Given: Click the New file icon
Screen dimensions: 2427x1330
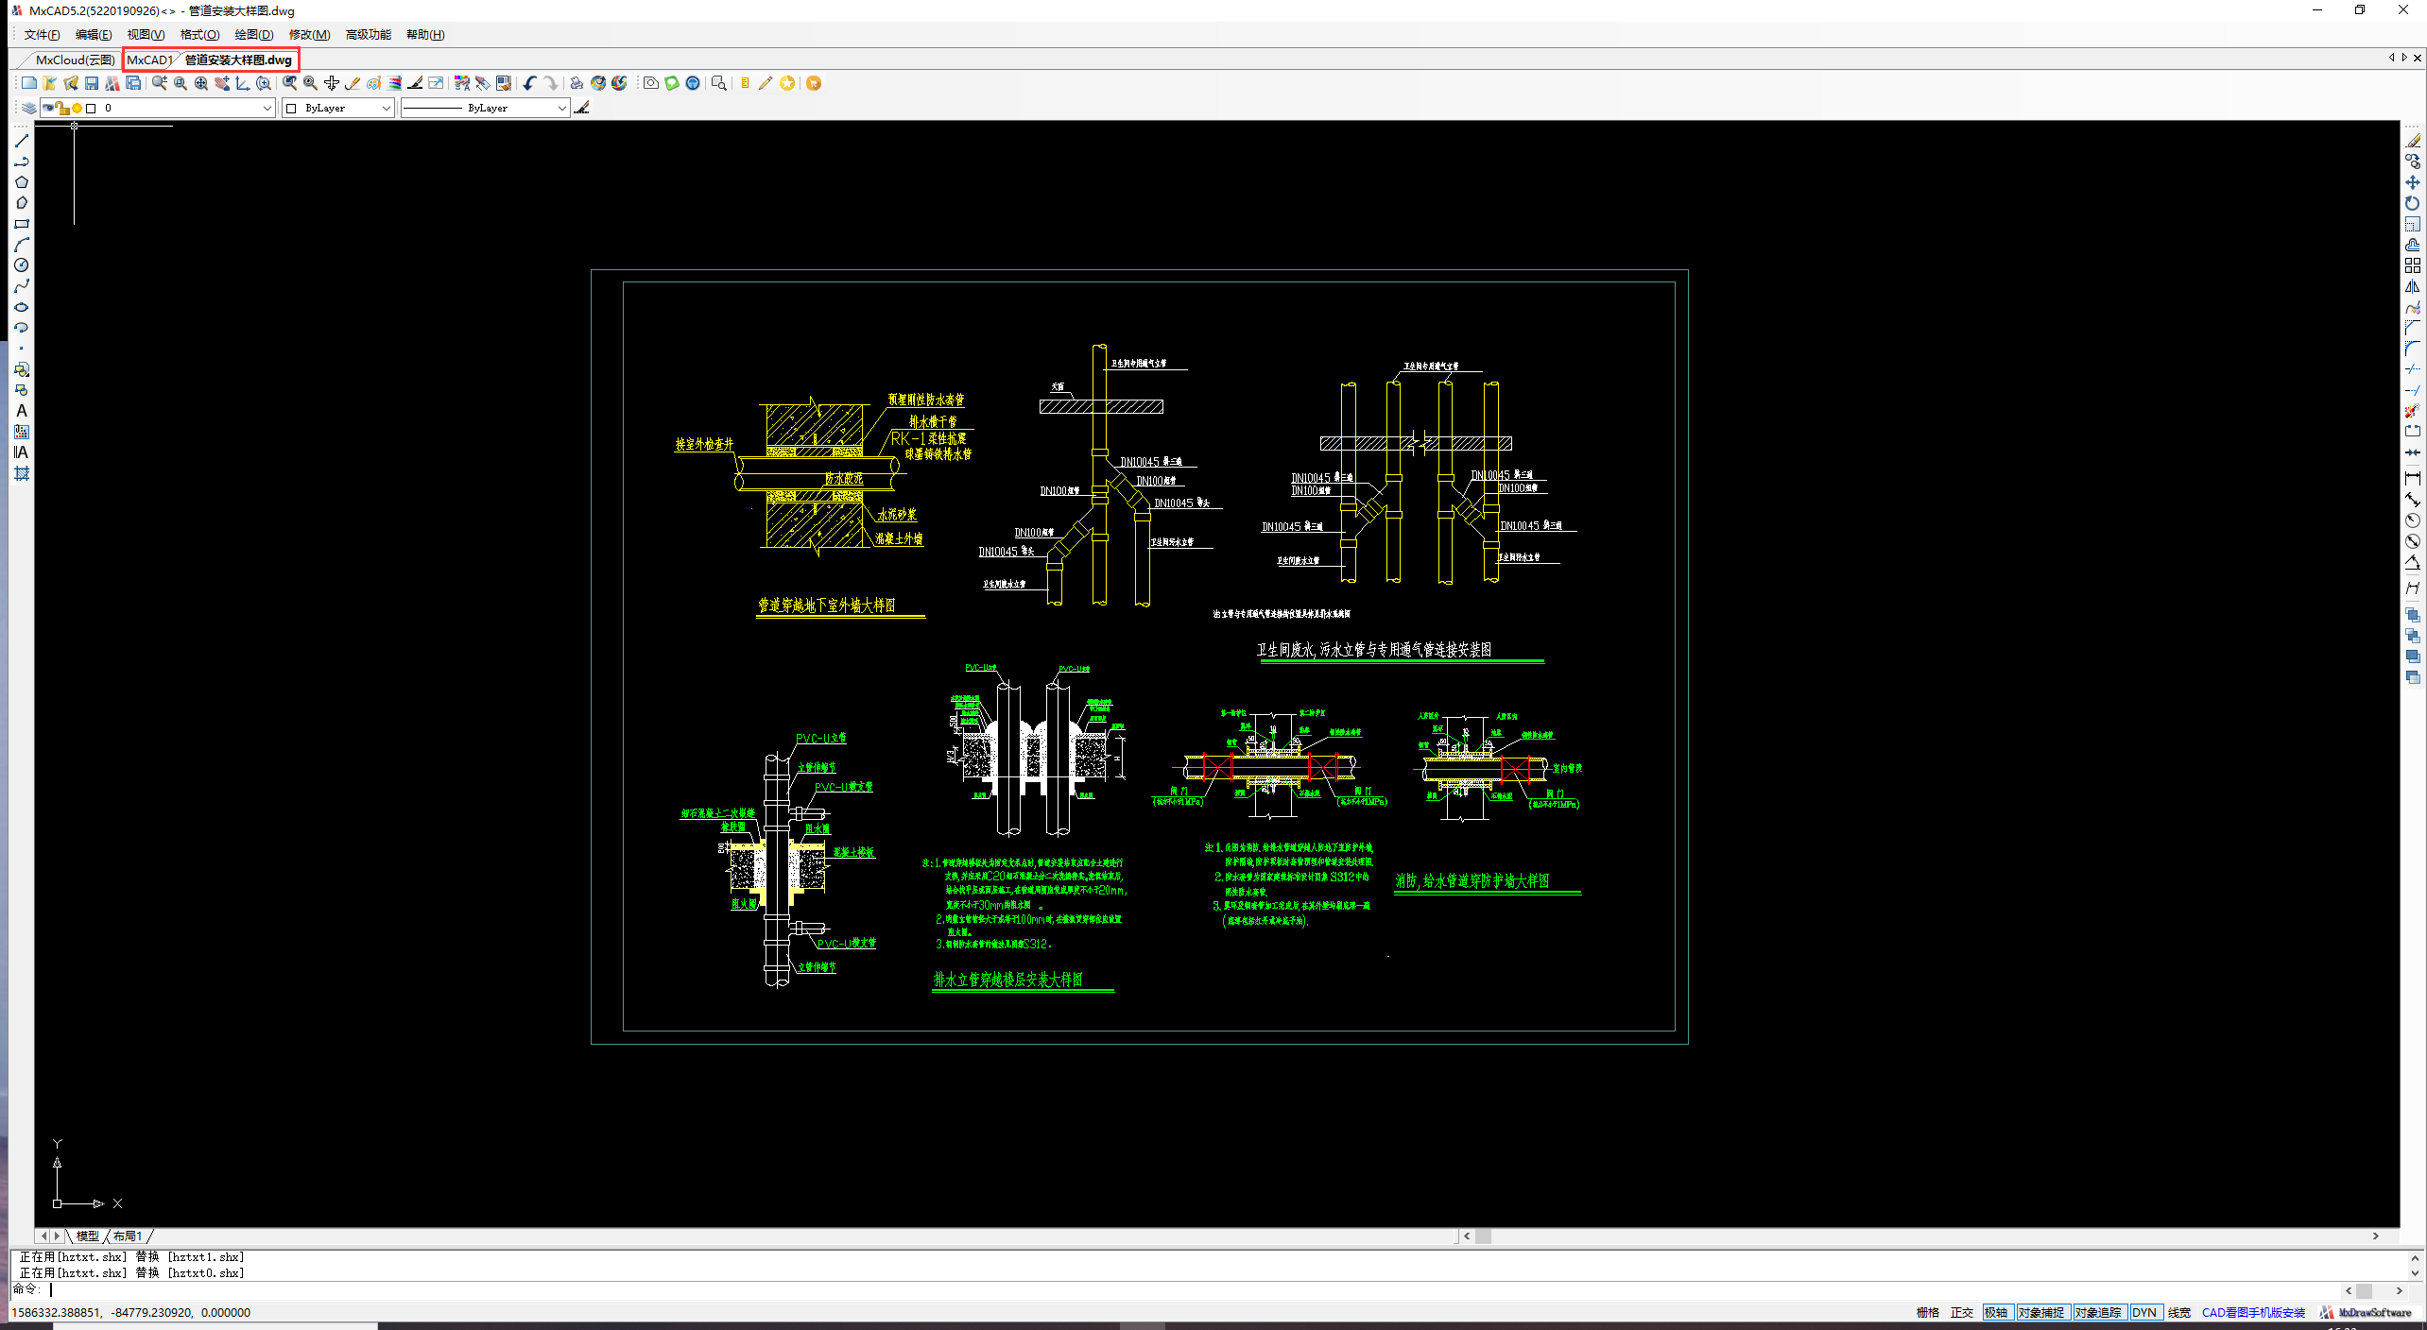Looking at the screenshot, I should tap(29, 83).
